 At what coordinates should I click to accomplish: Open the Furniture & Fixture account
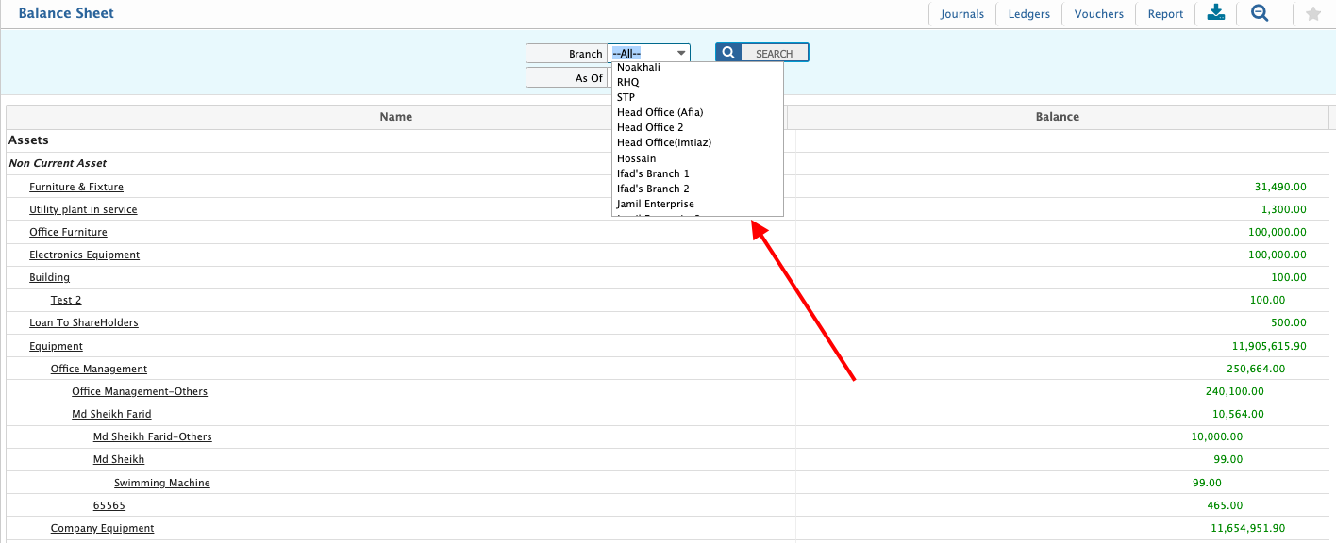[x=76, y=187]
